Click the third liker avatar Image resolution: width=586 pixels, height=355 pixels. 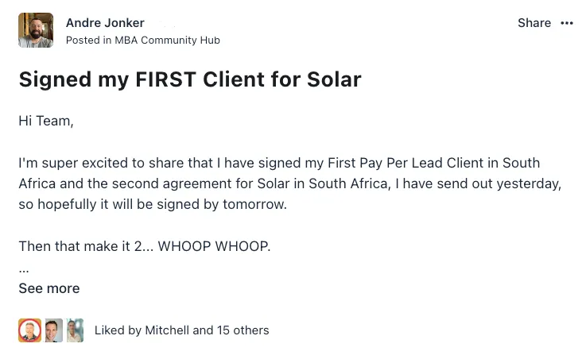point(74,330)
